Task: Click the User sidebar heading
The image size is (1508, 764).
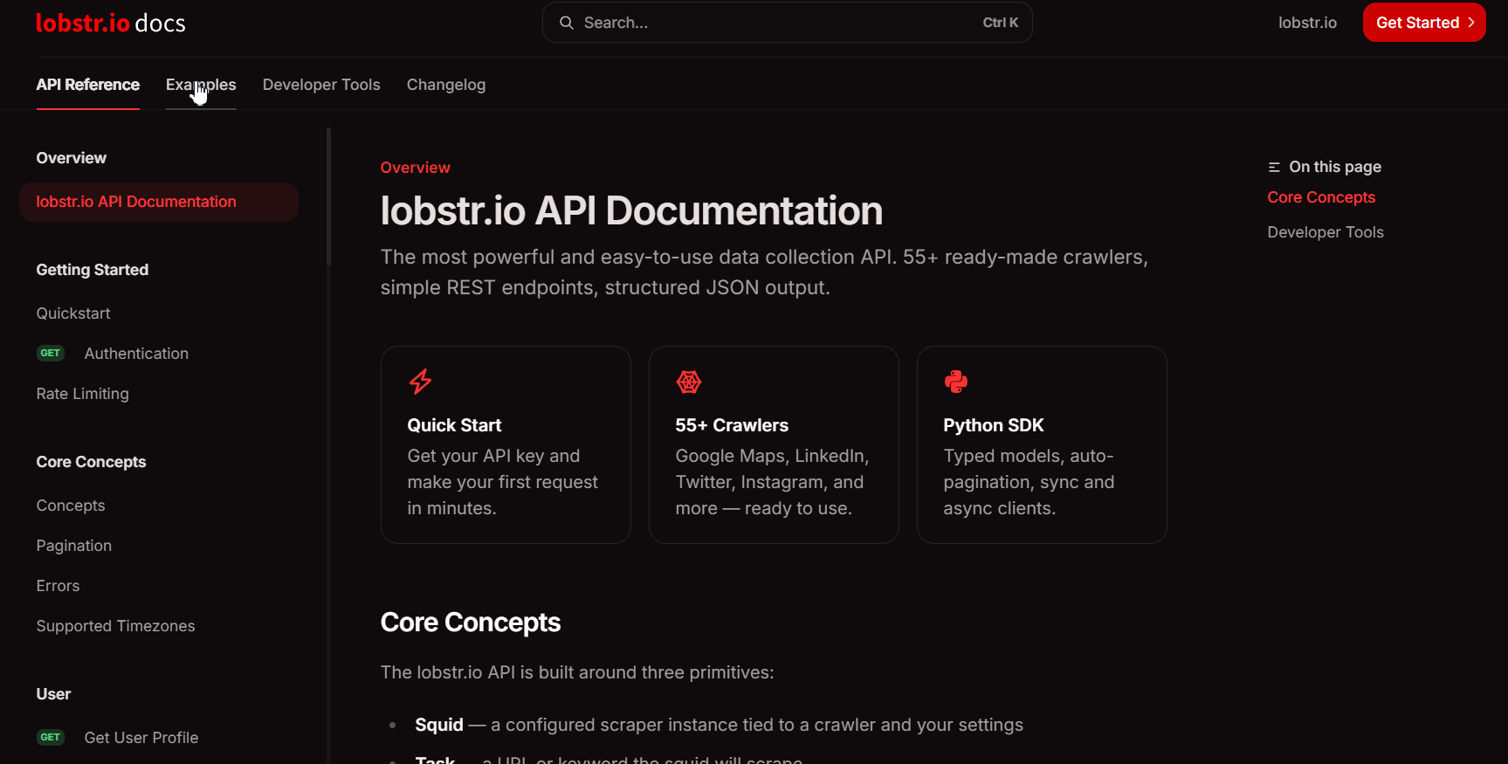Action: coord(54,694)
